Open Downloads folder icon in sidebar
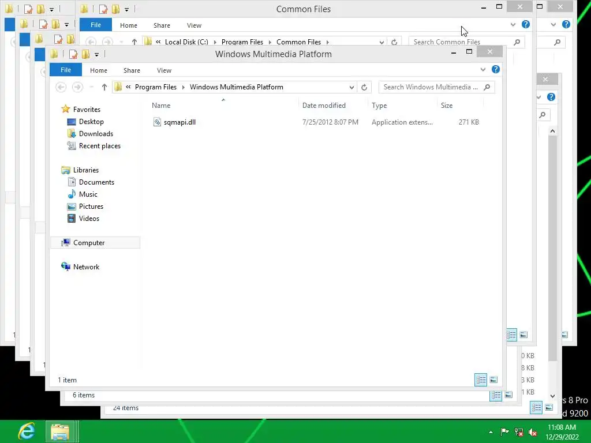The width and height of the screenshot is (591, 443). (x=71, y=134)
